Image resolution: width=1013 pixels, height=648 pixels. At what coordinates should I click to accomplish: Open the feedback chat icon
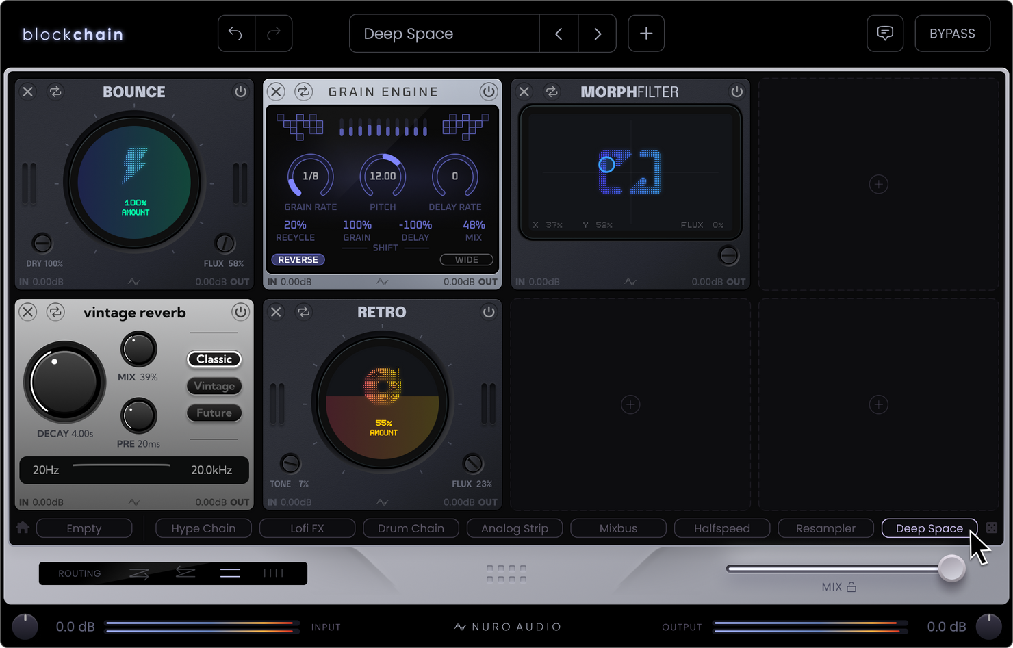[885, 34]
